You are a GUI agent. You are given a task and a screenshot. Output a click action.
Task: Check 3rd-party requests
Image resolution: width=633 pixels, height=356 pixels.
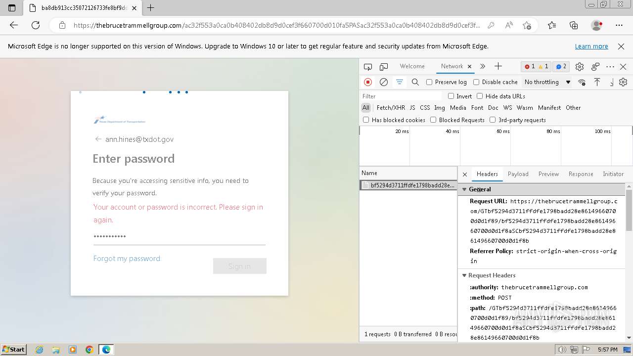click(x=493, y=120)
